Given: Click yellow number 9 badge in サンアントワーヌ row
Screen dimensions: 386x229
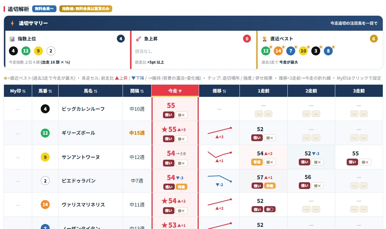Looking at the screenshot, I should [45, 157].
